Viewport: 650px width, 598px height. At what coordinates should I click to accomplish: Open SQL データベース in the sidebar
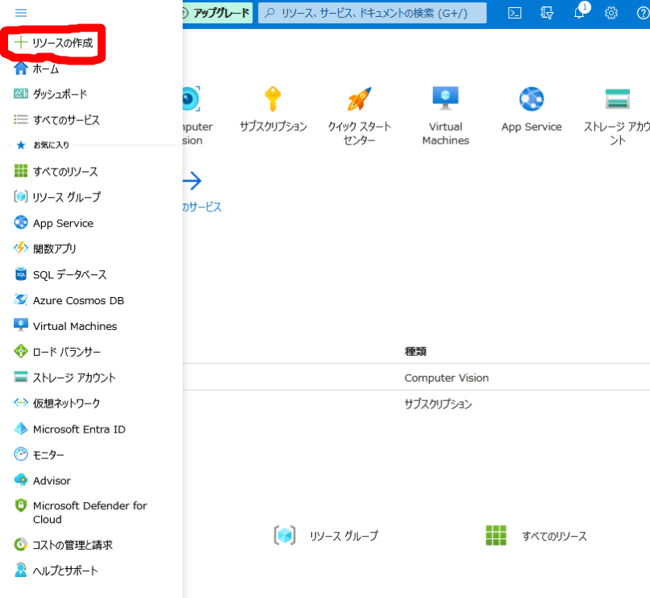click(60, 274)
